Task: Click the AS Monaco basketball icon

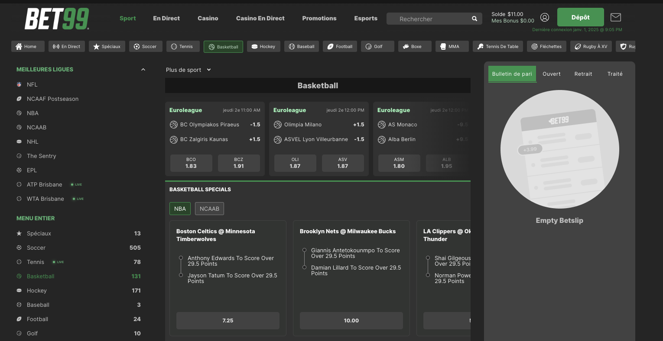Action: click(382, 125)
